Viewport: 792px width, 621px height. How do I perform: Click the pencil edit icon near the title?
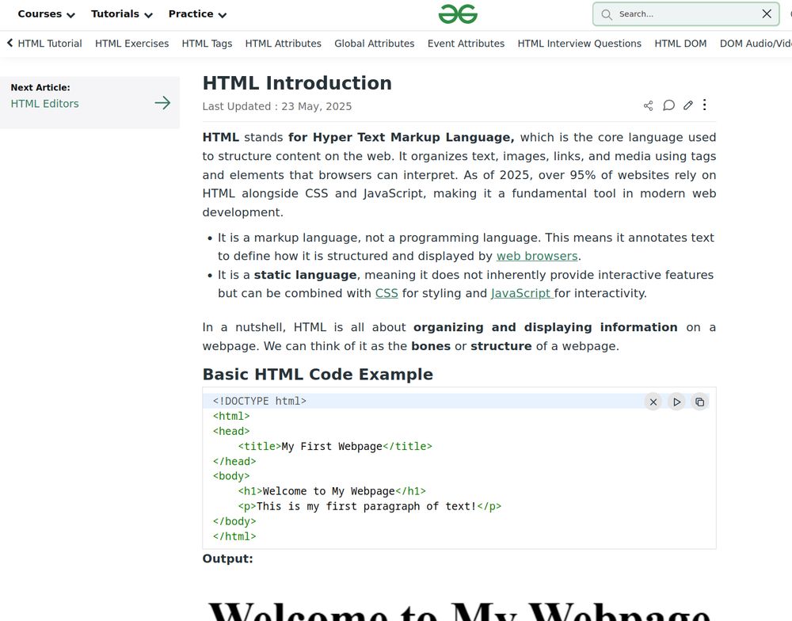point(687,105)
